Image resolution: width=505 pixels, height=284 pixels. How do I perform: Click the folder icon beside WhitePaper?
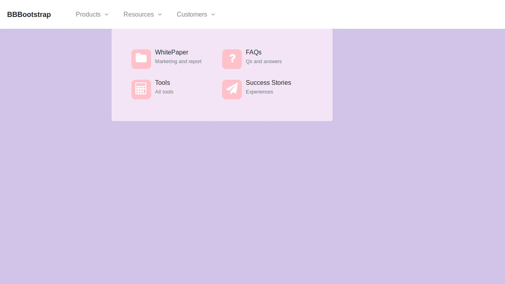tap(141, 58)
